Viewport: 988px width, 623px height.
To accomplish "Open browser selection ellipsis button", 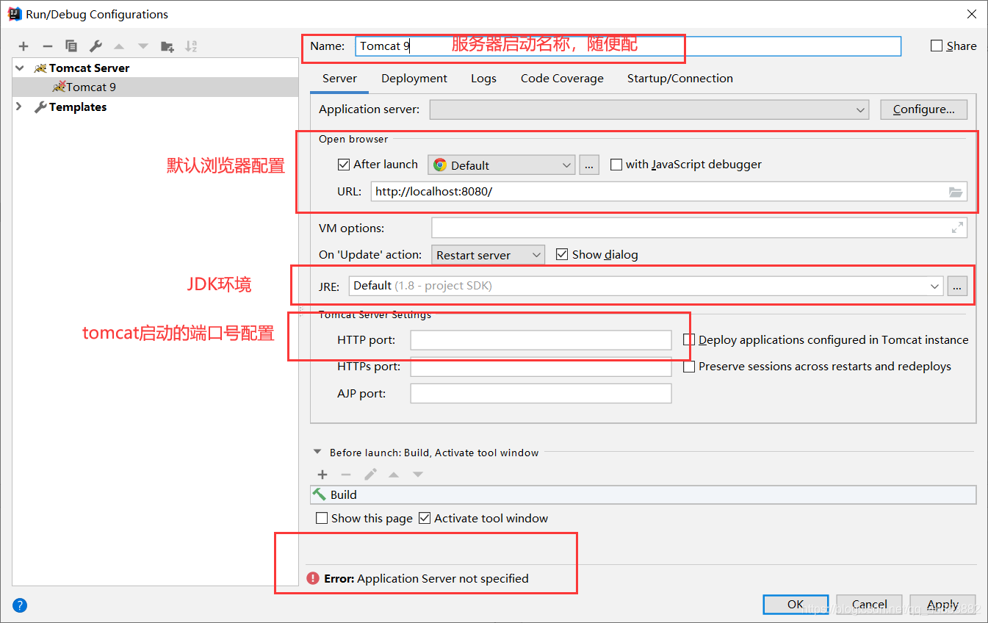I will coord(589,165).
